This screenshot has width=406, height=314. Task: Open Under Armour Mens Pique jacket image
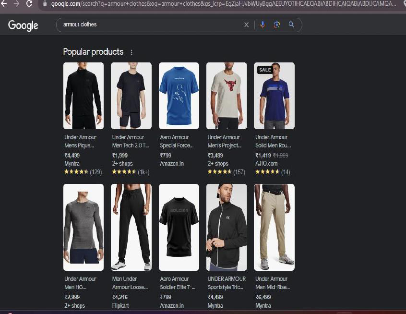[84, 96]
